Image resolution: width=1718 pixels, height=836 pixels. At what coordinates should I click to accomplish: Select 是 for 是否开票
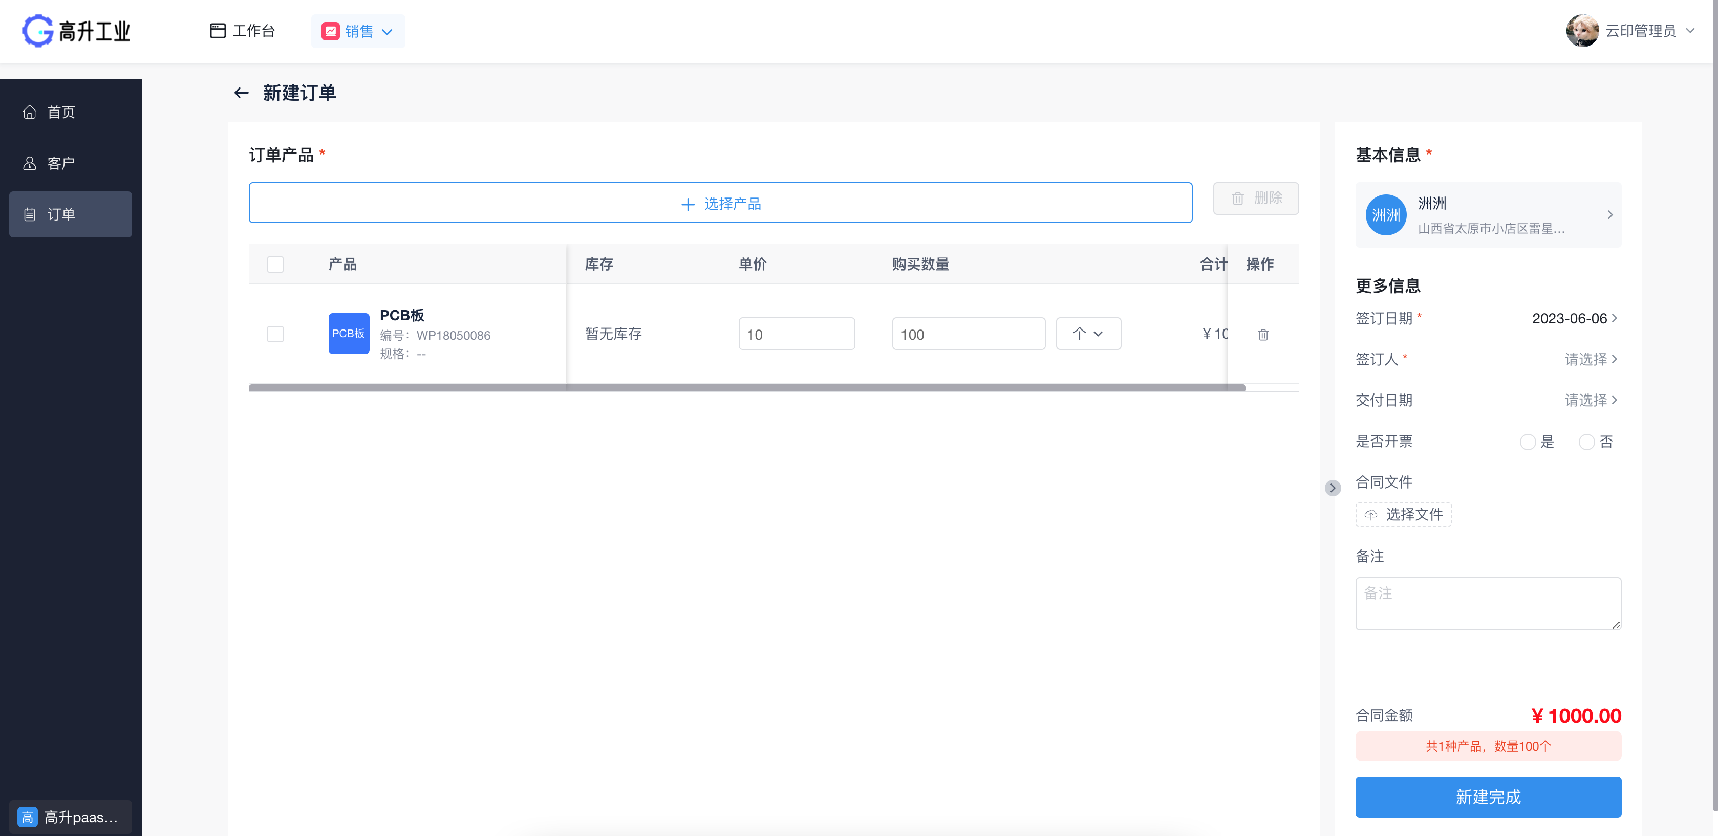coord(1527,442)
